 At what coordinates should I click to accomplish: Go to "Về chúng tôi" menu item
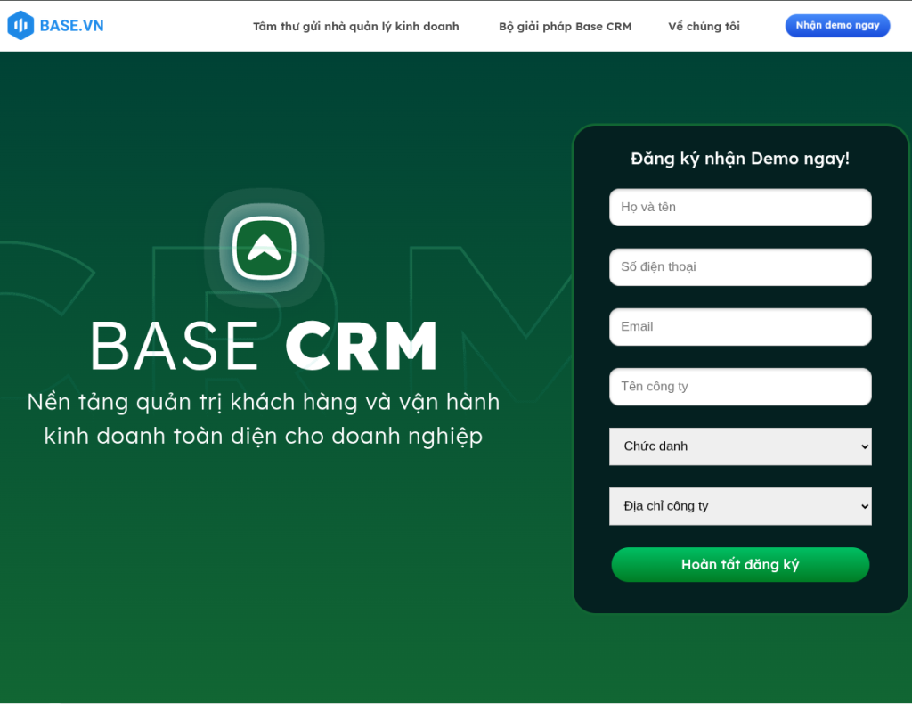(704, 26)
